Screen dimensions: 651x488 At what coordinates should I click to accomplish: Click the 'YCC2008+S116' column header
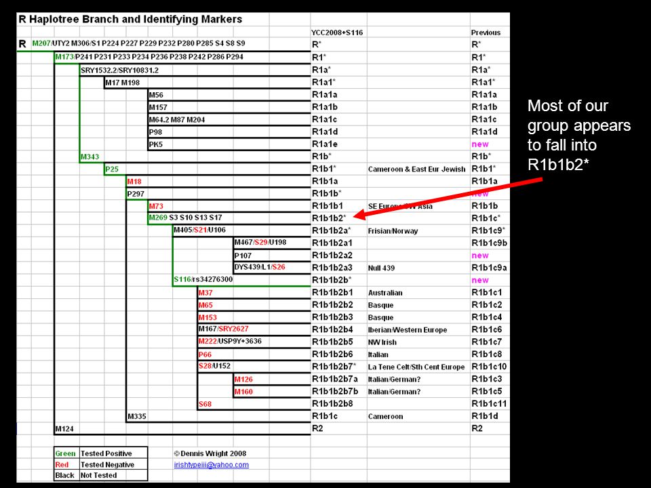point(337,33)
